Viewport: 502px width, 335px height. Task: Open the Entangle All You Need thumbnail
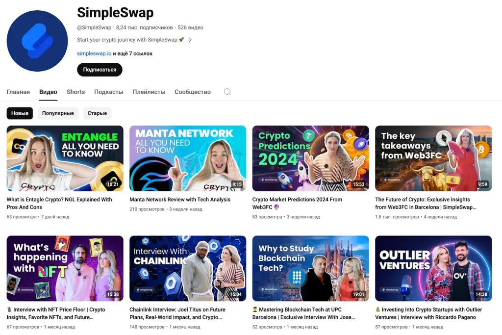click(65, 158)
